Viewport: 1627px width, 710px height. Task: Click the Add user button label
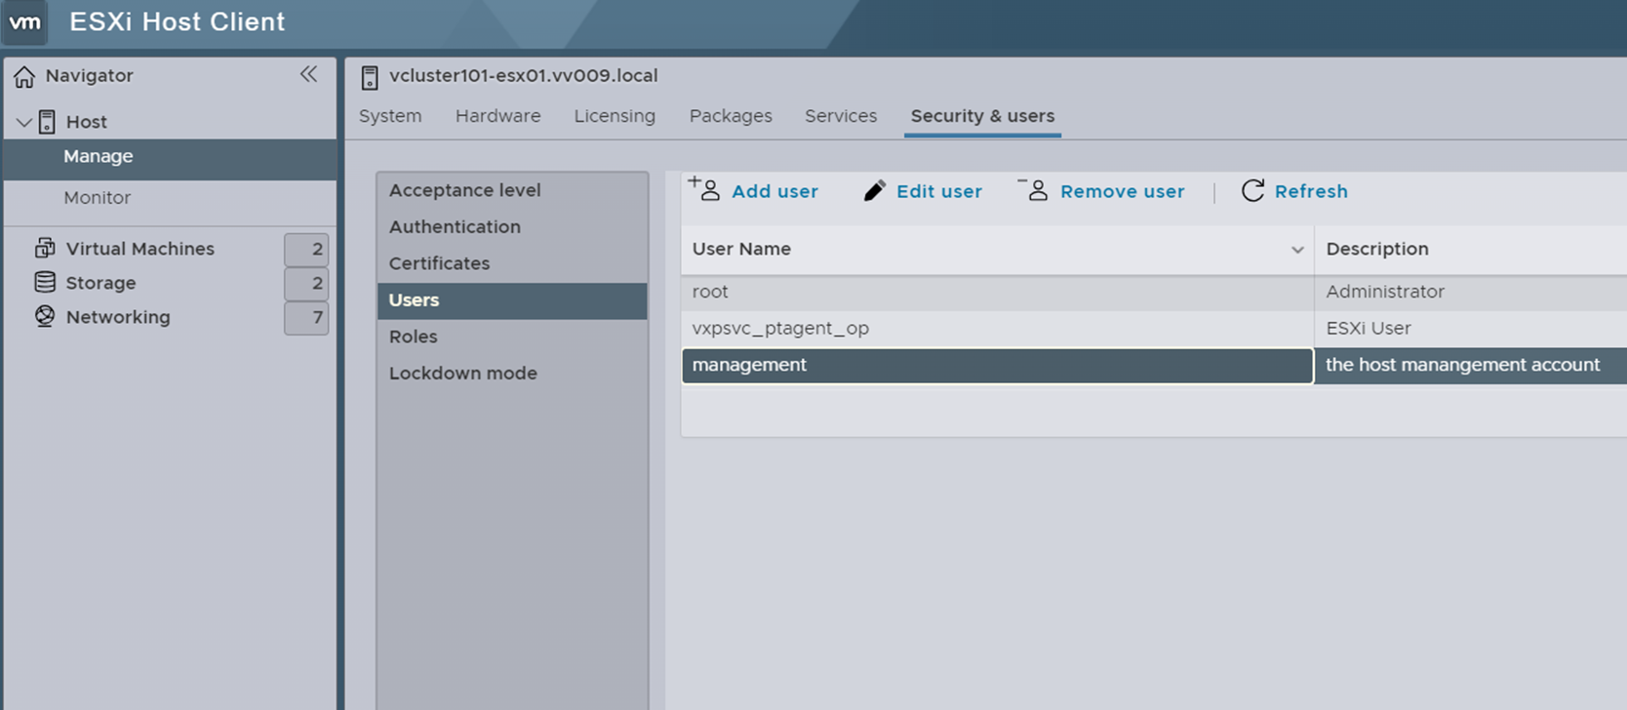tap(774, 192)
